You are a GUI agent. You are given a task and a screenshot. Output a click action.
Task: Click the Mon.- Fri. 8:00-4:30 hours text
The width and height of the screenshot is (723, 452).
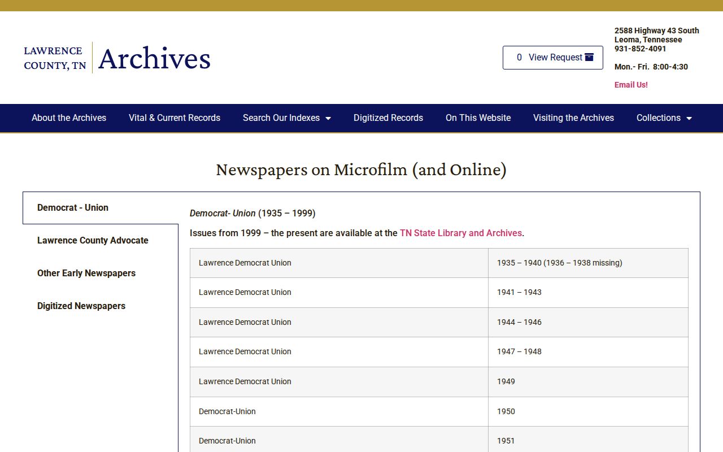(x=651, y=67)
